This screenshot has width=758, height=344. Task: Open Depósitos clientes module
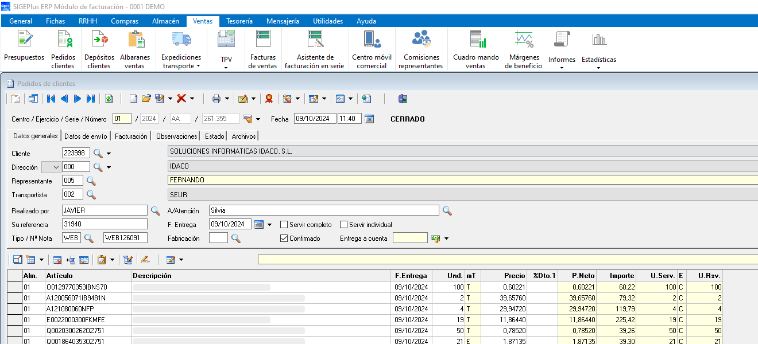[99, 49]
